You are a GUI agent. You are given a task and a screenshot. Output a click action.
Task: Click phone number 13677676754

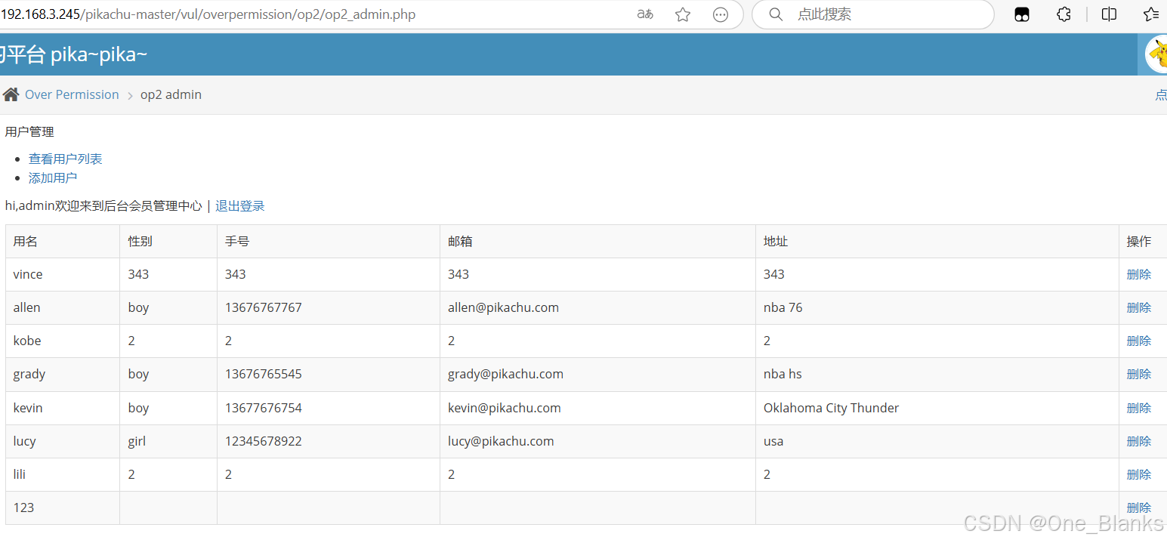tap(264, 408)
